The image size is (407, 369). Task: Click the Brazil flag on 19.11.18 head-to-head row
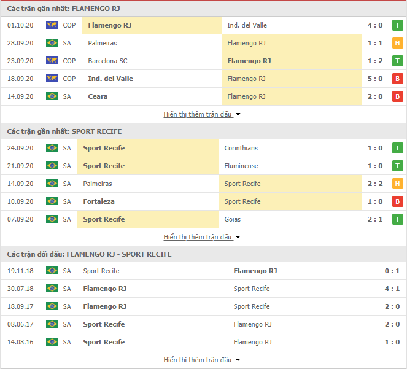52,271
